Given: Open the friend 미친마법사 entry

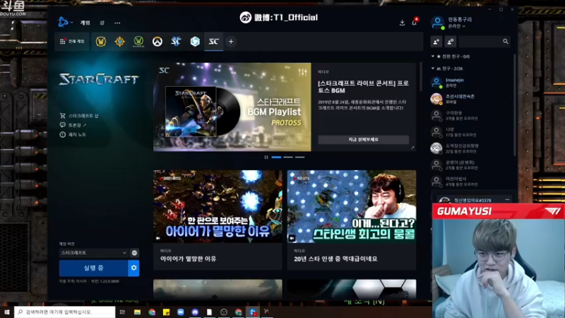Looking at the screenshot, I should [470, 182].
